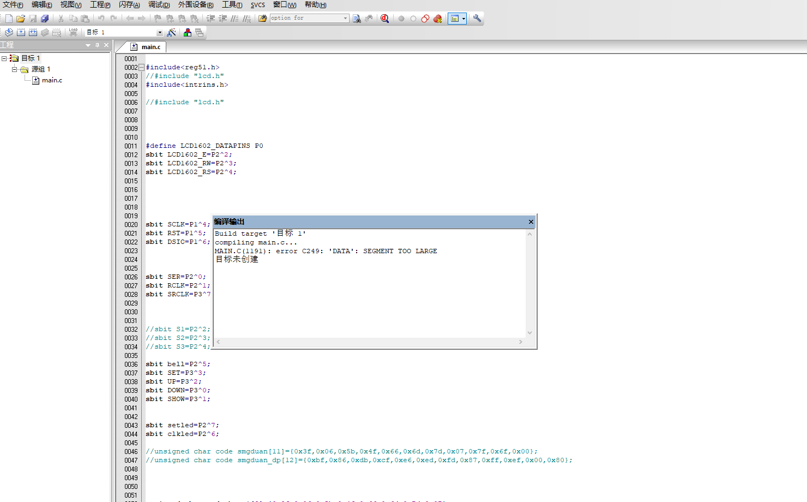Pin the project panel with the pushpin icon
807x502 pixels.
coord(98,45)
